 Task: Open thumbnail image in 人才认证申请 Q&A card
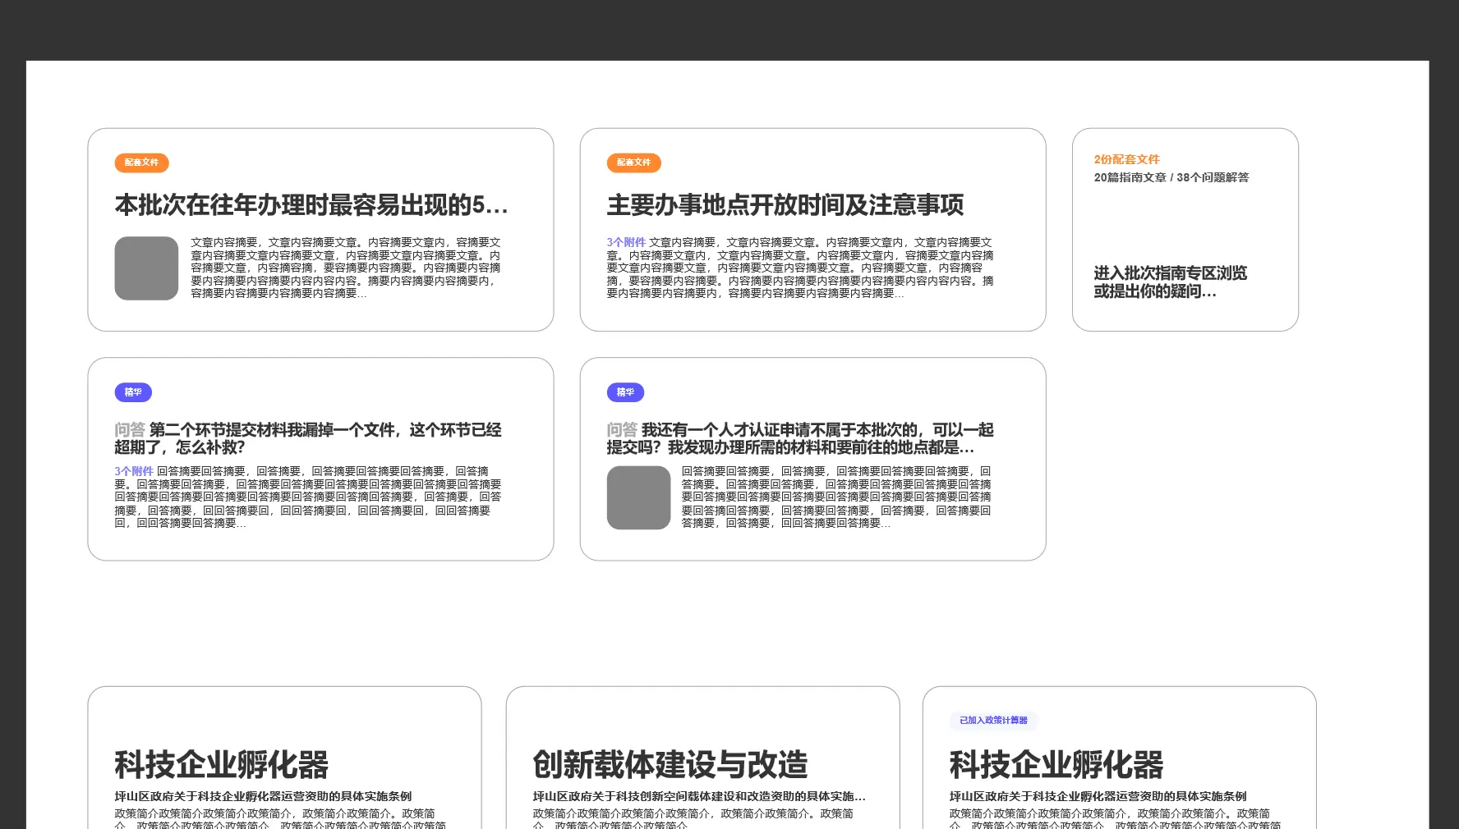[638, 497]
